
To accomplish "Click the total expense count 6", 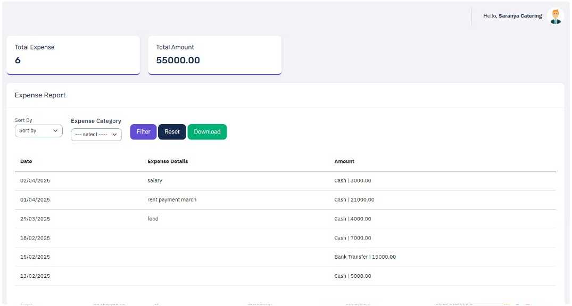I will 18,60.
